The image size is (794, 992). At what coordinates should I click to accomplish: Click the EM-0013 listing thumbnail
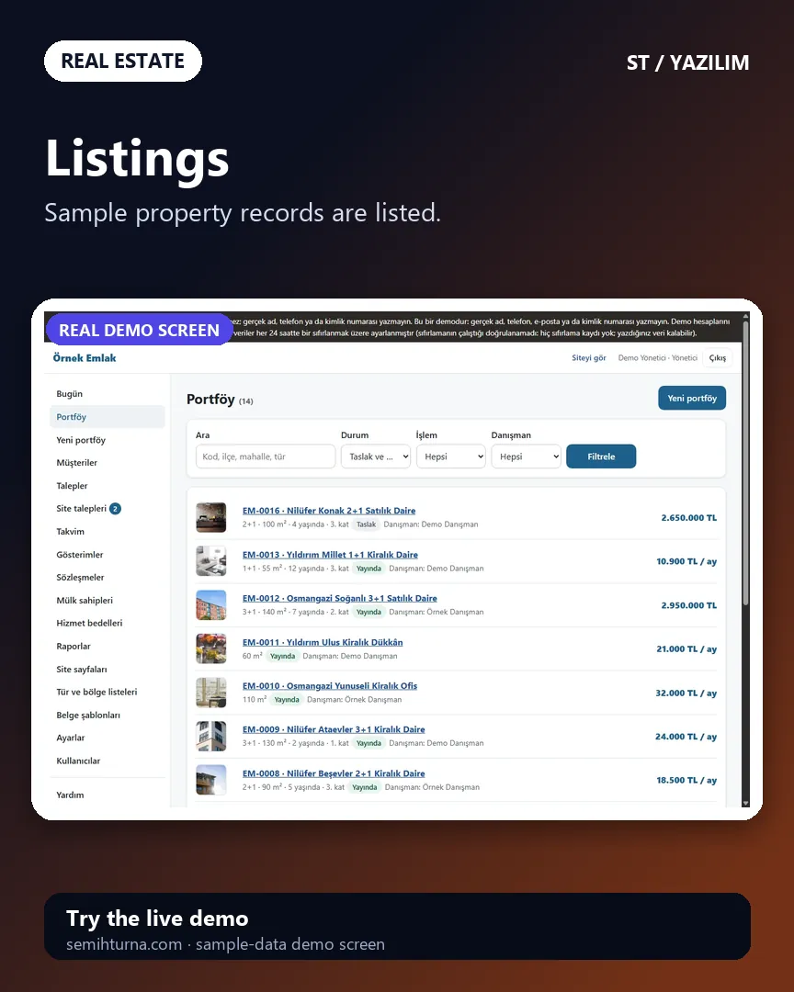210,561
